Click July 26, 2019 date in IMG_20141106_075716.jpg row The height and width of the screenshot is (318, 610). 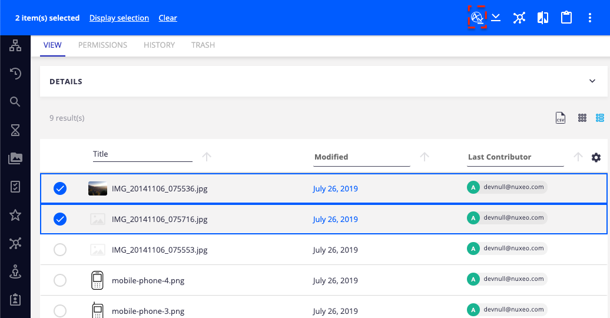pos(336,220)
